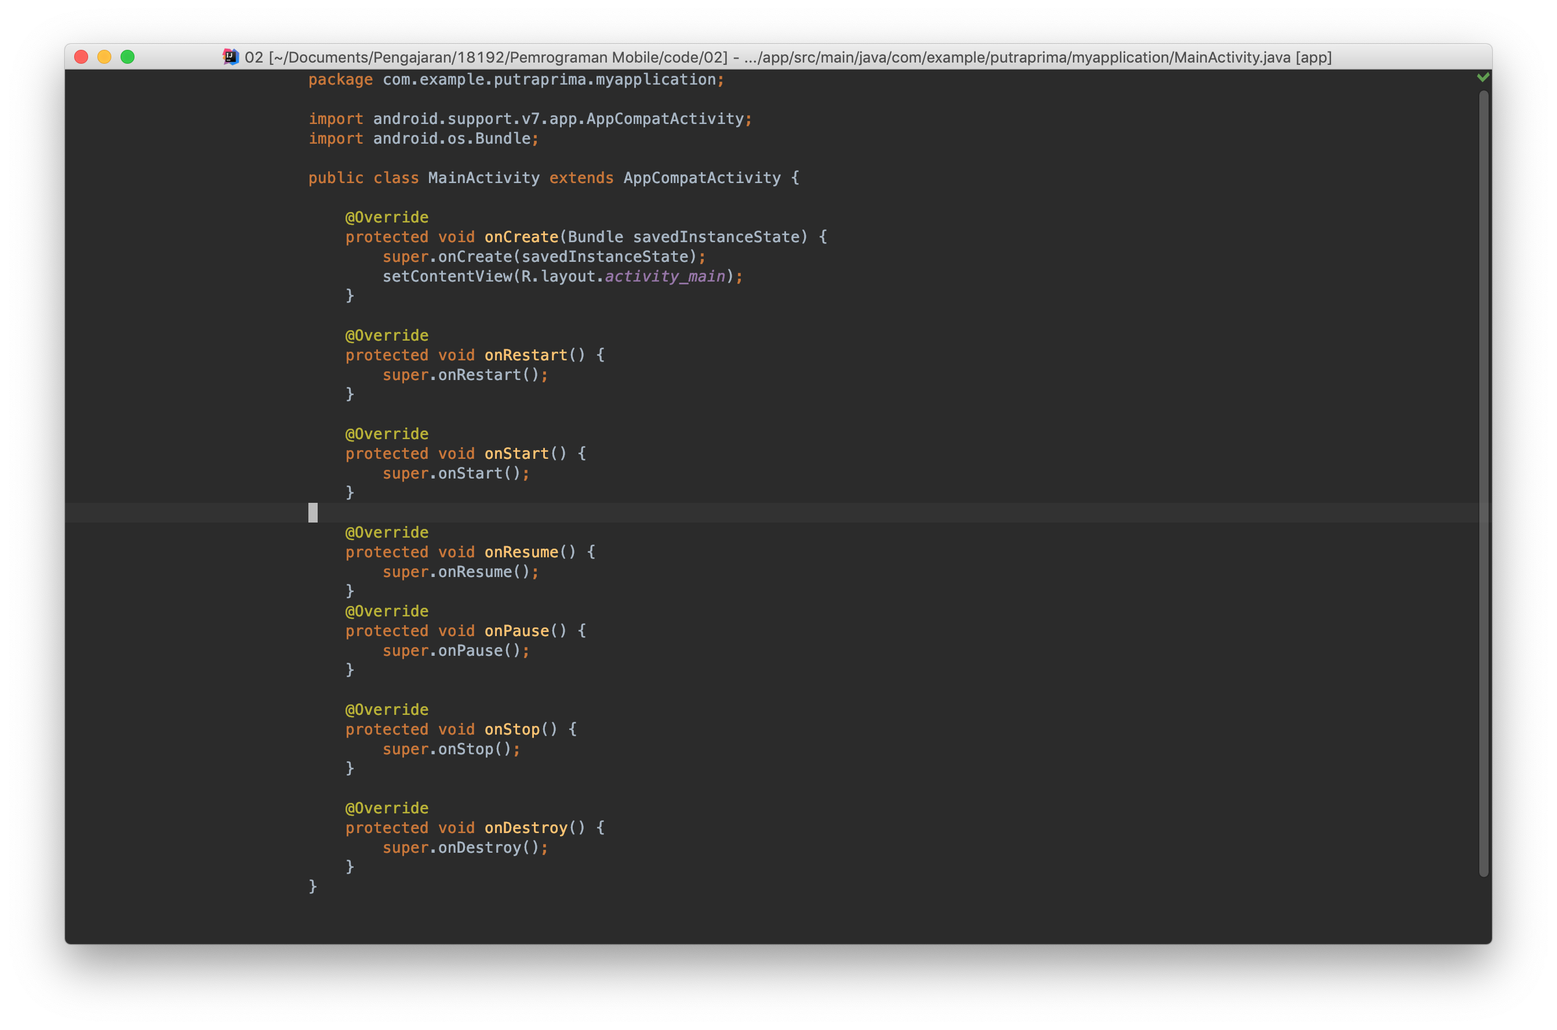Click the super.onStart() call
The width and height of the screenshot is (1557, 1030).
point(456,474)
